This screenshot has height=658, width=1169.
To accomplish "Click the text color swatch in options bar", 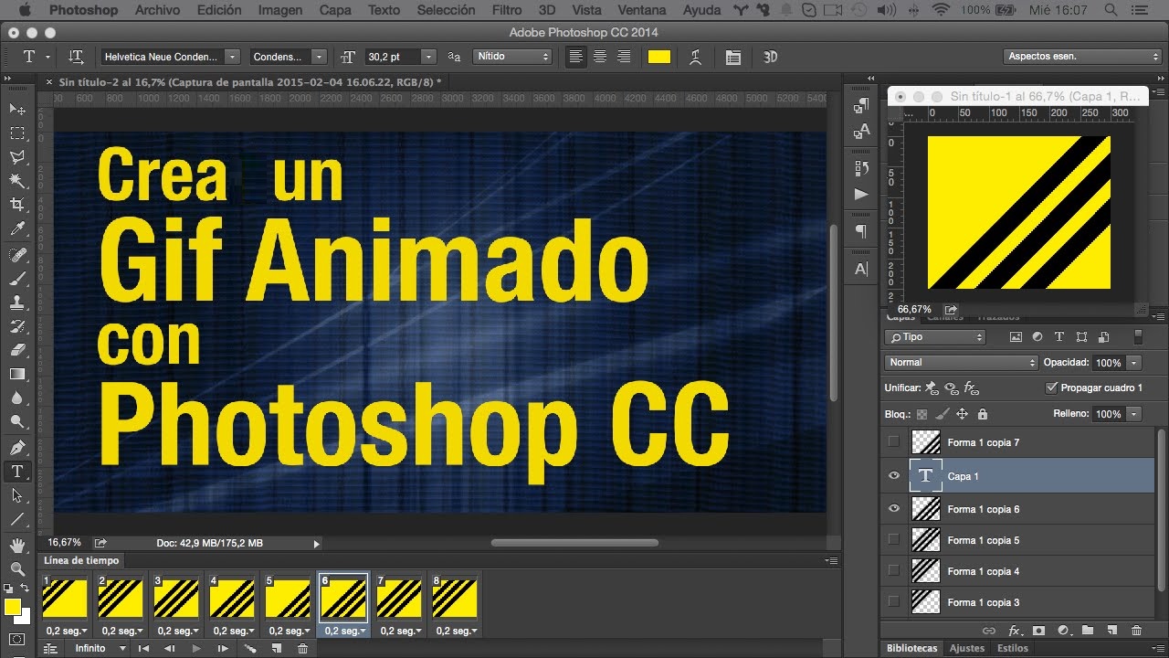I will point(659,57).
